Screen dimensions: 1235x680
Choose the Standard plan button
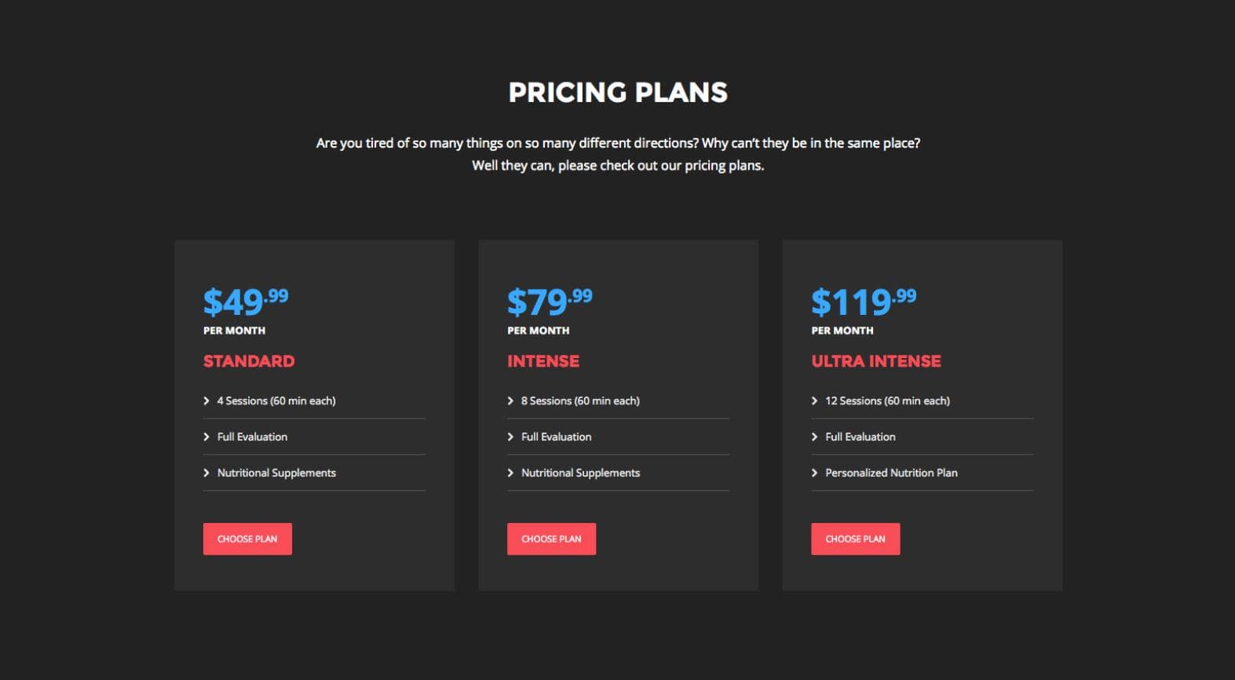(x=247, y=539)
